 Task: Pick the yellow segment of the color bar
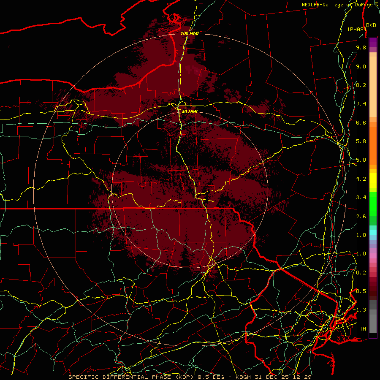pyautogui.click(x=373, y=181)
